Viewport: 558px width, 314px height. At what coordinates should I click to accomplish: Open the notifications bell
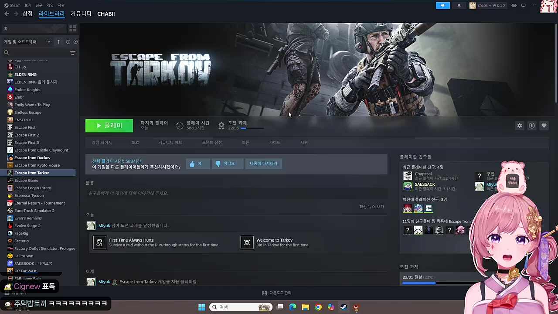[x=459, y=5]
